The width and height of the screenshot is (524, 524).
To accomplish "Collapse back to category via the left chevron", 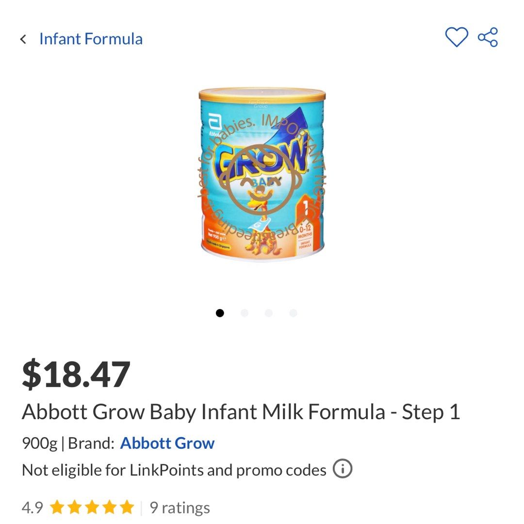I will (x=24, y=39).
